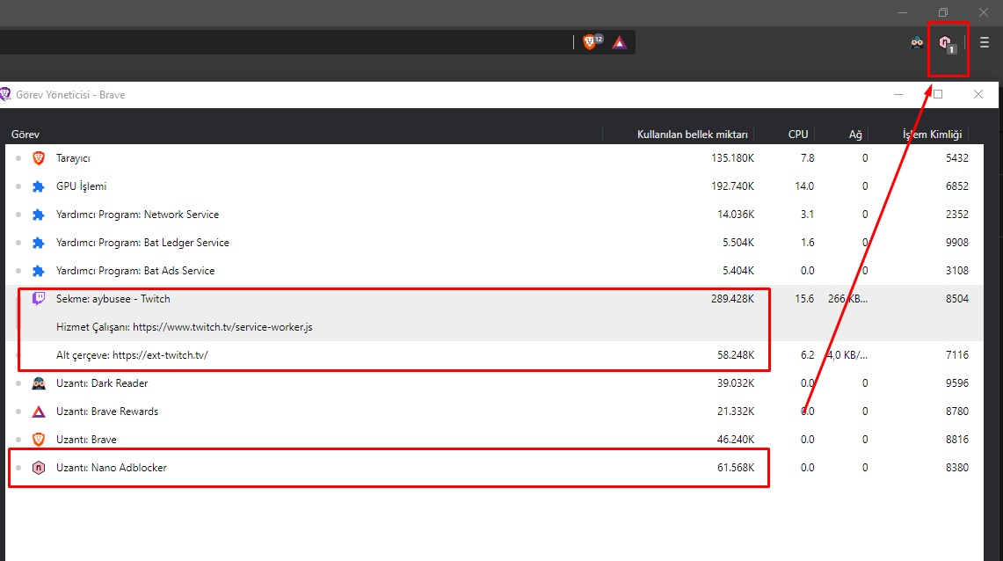The width and height of the screenshot is (1003, 561).
Task: Select puzzle icon in Bat Ledger Service row
Action: pos(39,243)
